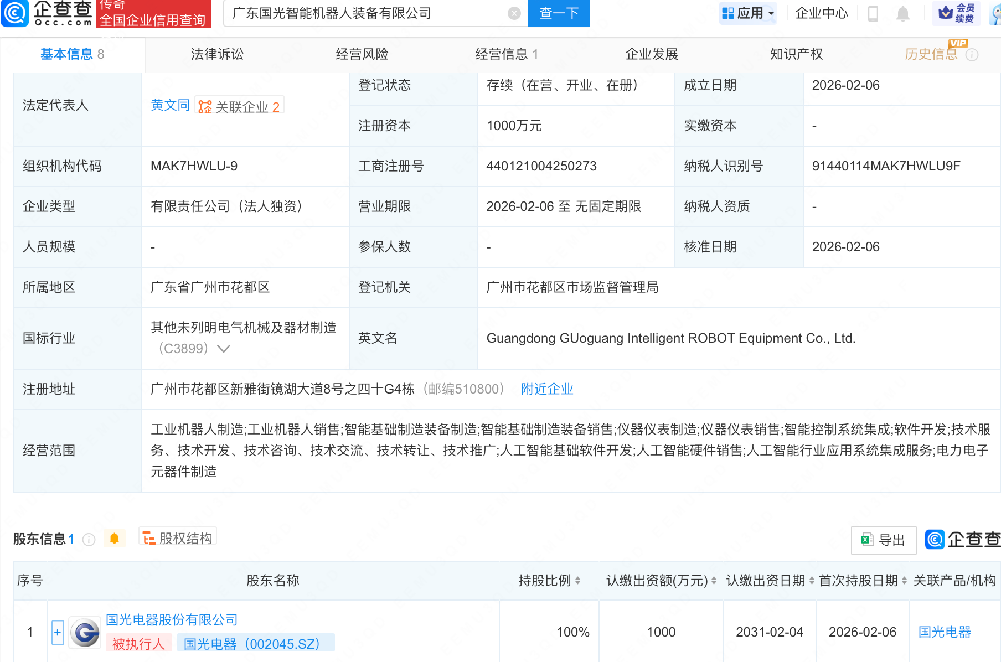The width and height of the screenshot is (1001, 662).
Task: Click the VIP crown membership renewal icon
Action: (x=956, y=13)
